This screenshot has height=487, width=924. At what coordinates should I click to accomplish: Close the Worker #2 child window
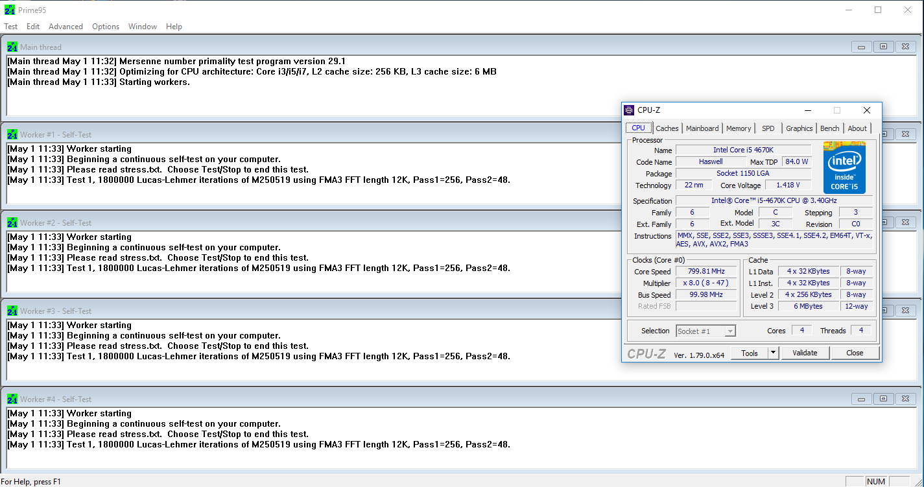coord(905,222)
